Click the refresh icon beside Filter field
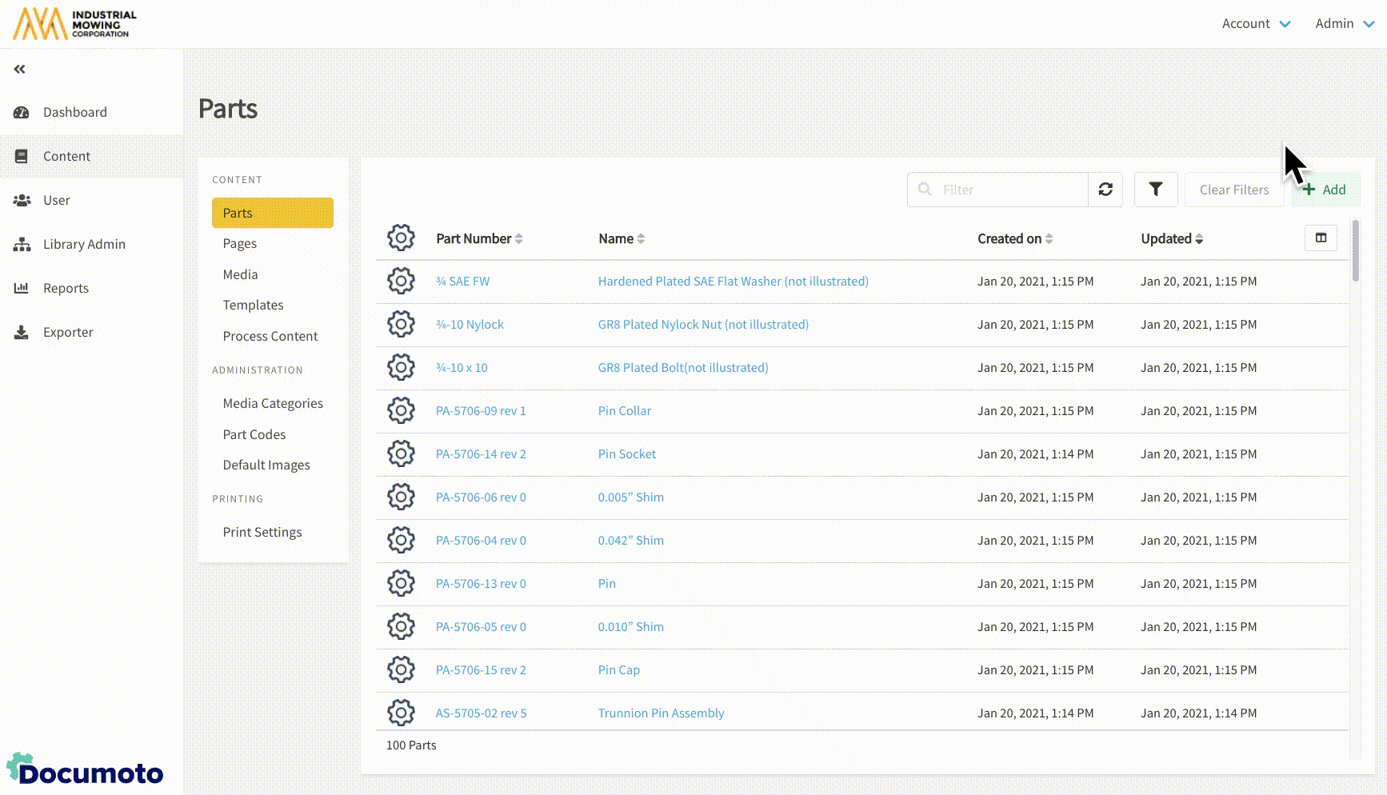Image resolution: width=1387 pixels, height=795 pixels. (x=1105, y=190)
